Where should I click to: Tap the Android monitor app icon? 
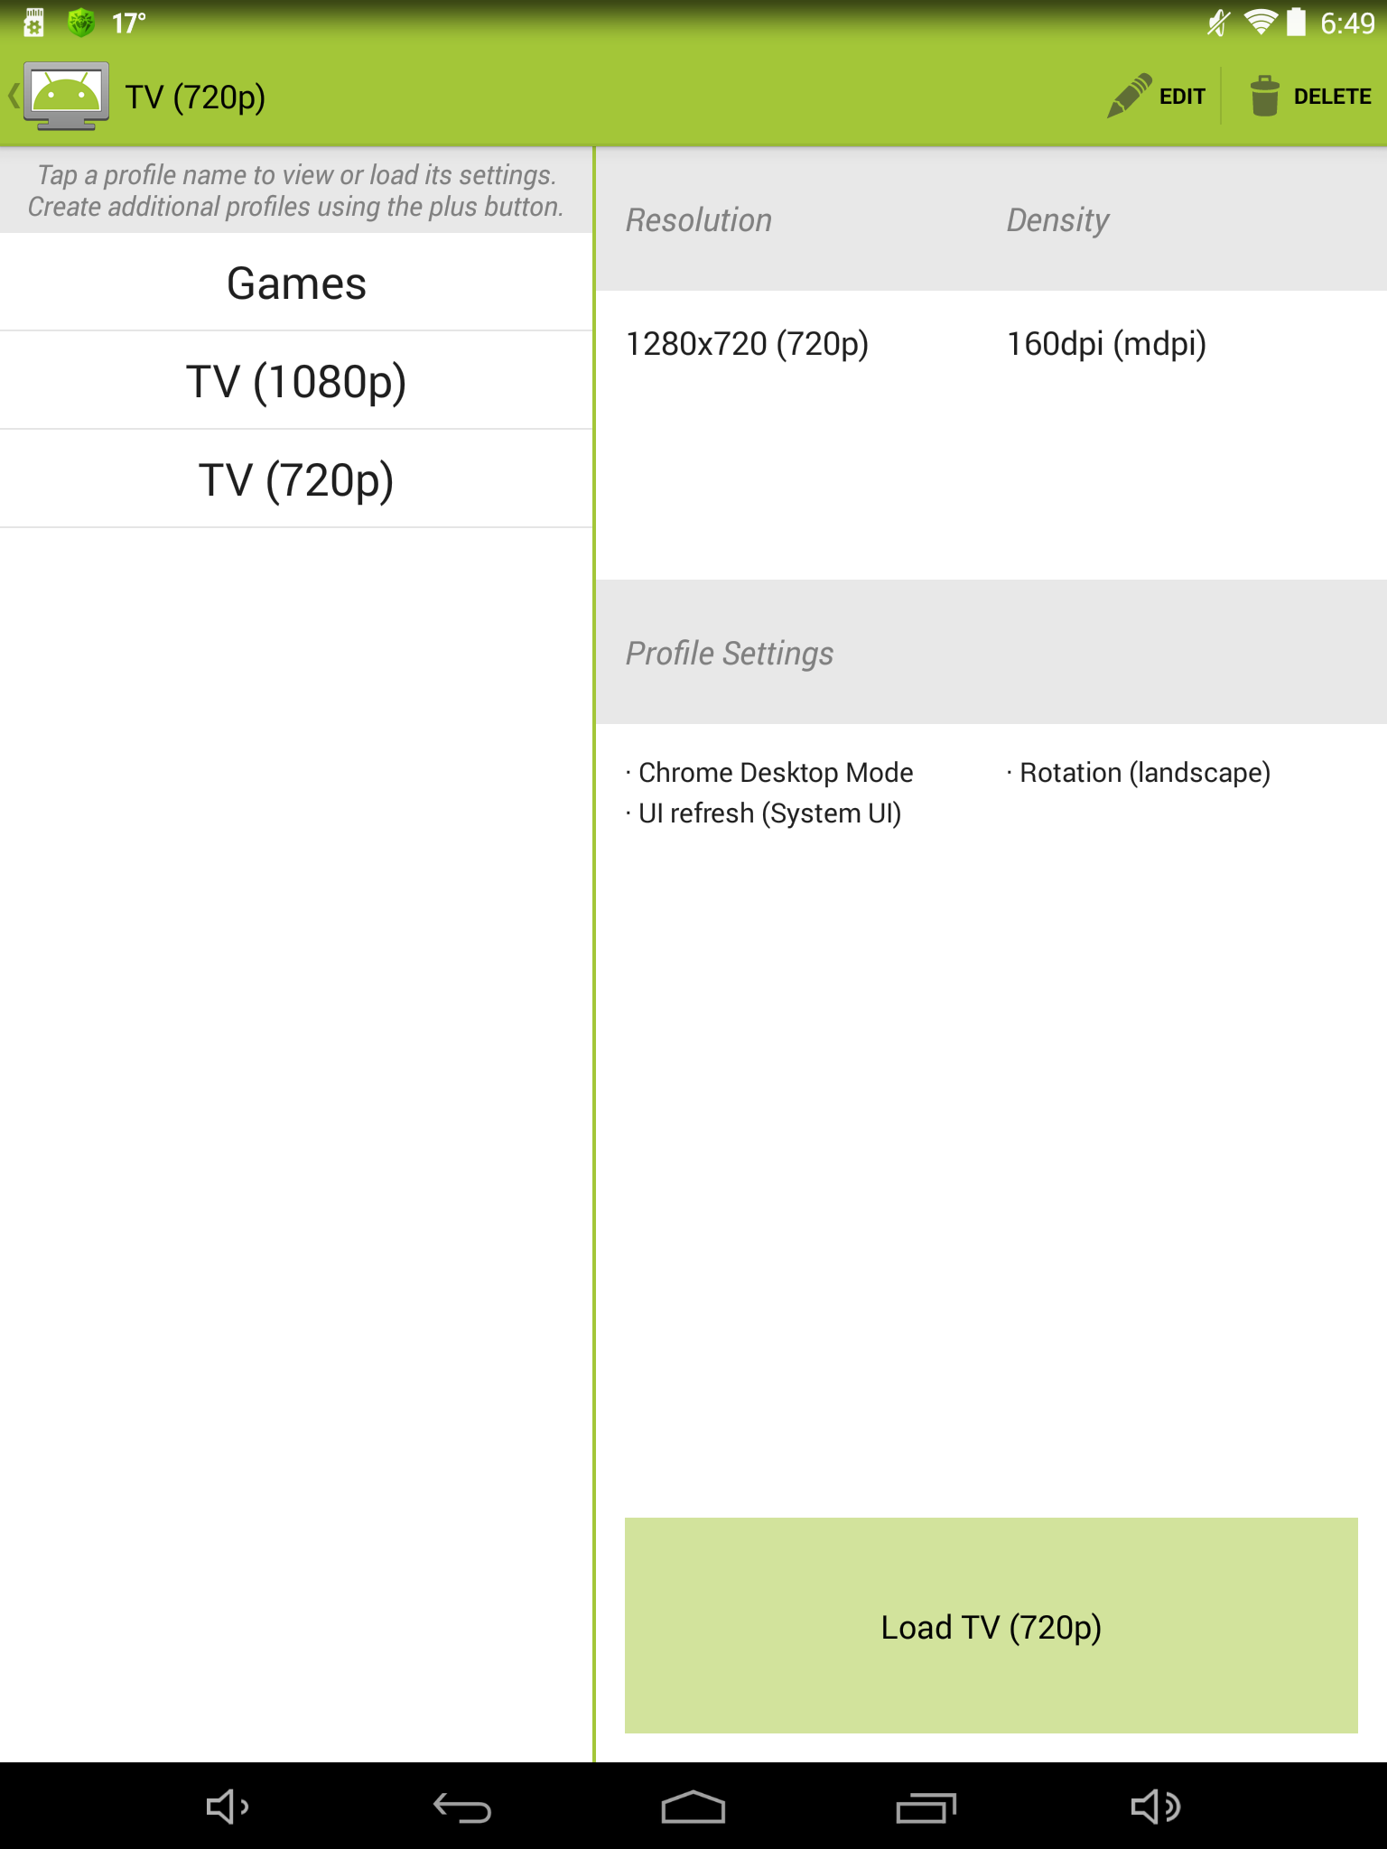66,96
